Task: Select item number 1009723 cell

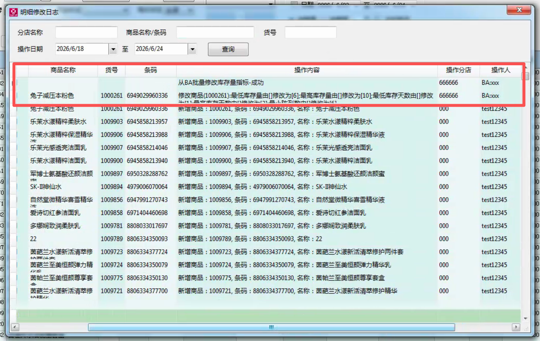Action: 112,252
